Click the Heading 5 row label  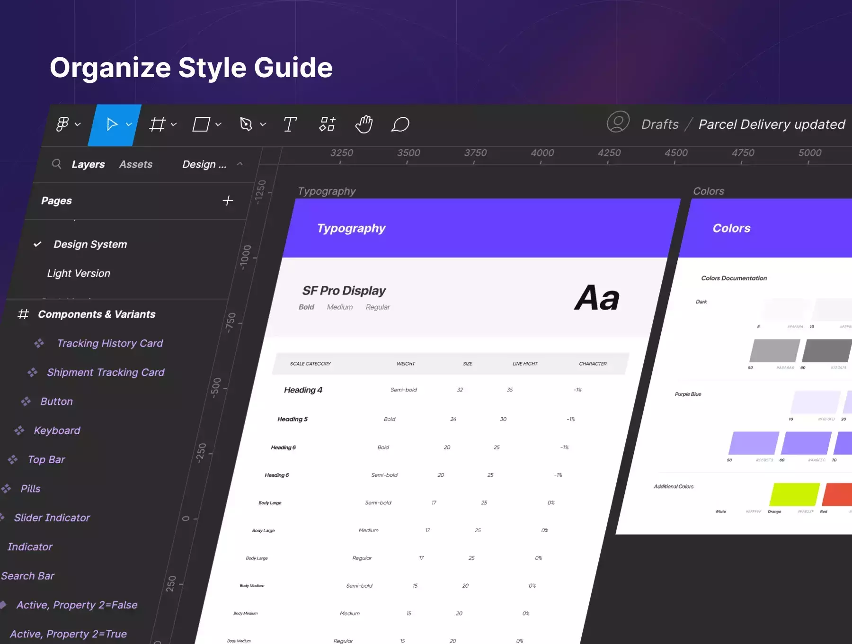tap(293, 419)
